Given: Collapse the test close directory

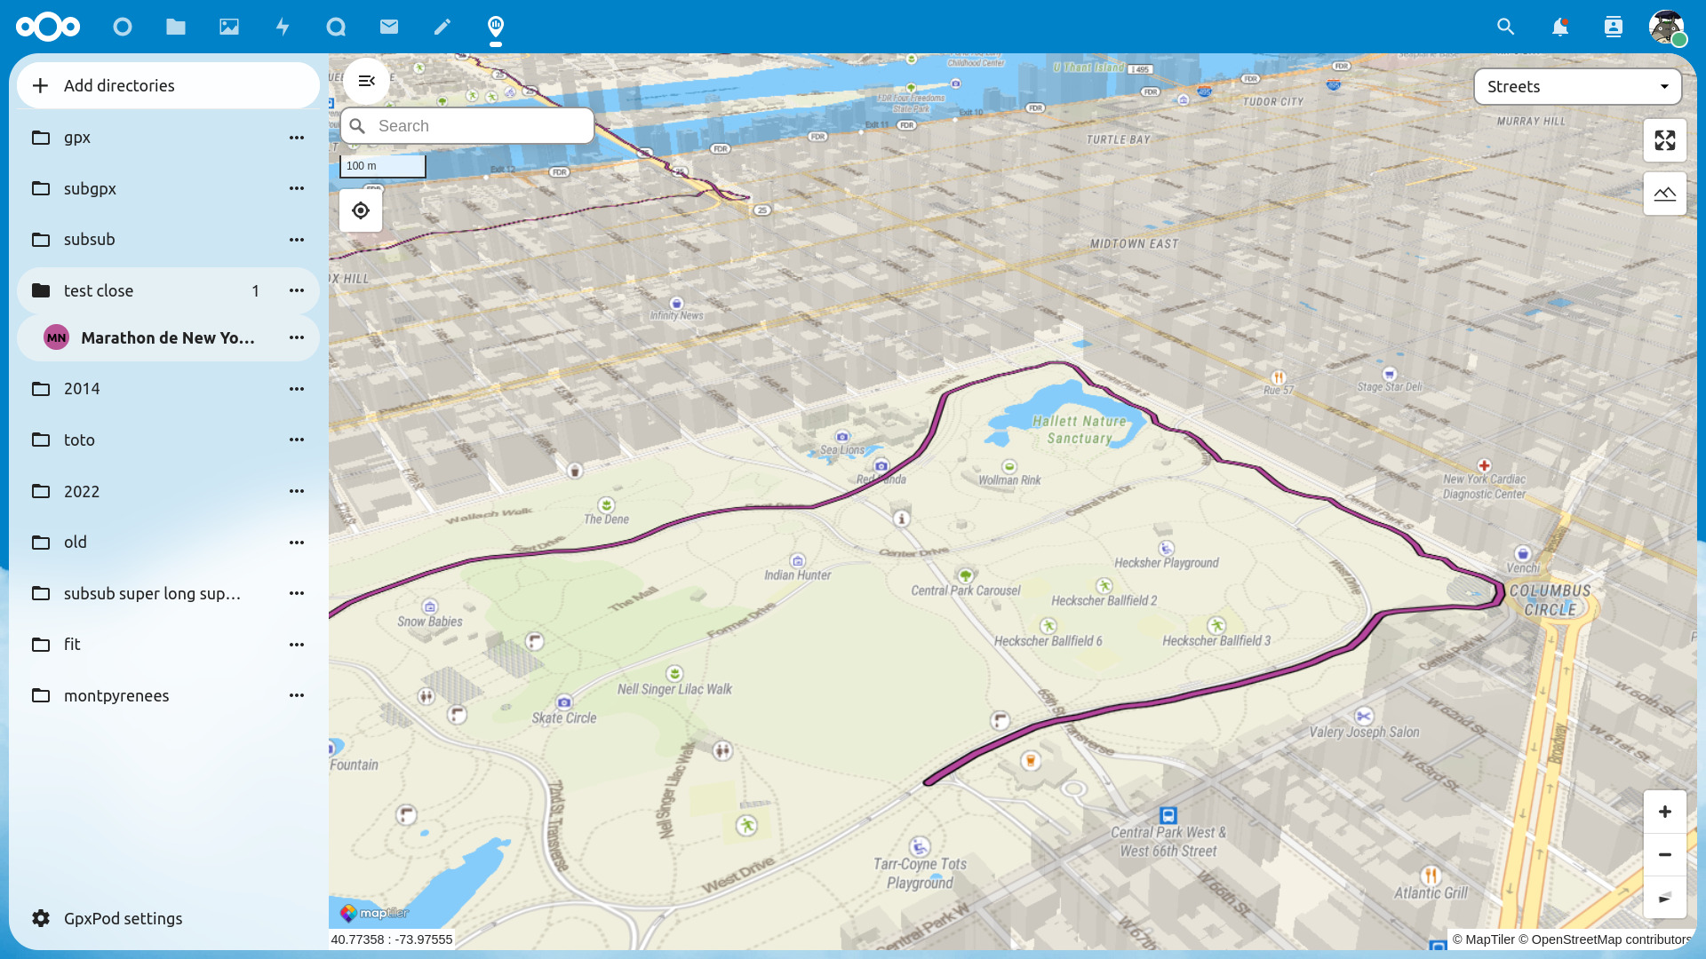Looking at the screenshot, I should 98,290.
